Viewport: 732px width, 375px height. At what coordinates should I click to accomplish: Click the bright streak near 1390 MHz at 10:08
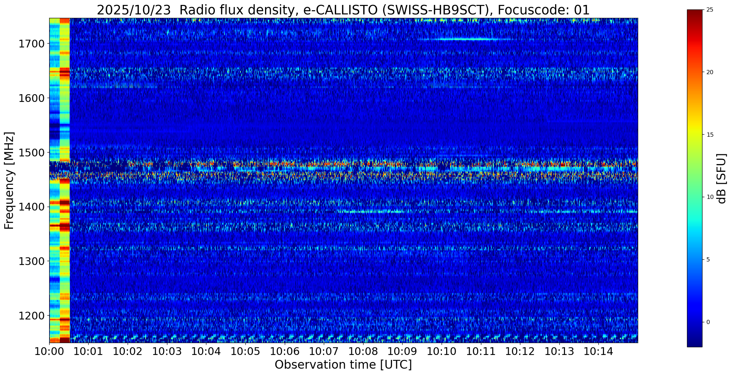pos(373,212)
